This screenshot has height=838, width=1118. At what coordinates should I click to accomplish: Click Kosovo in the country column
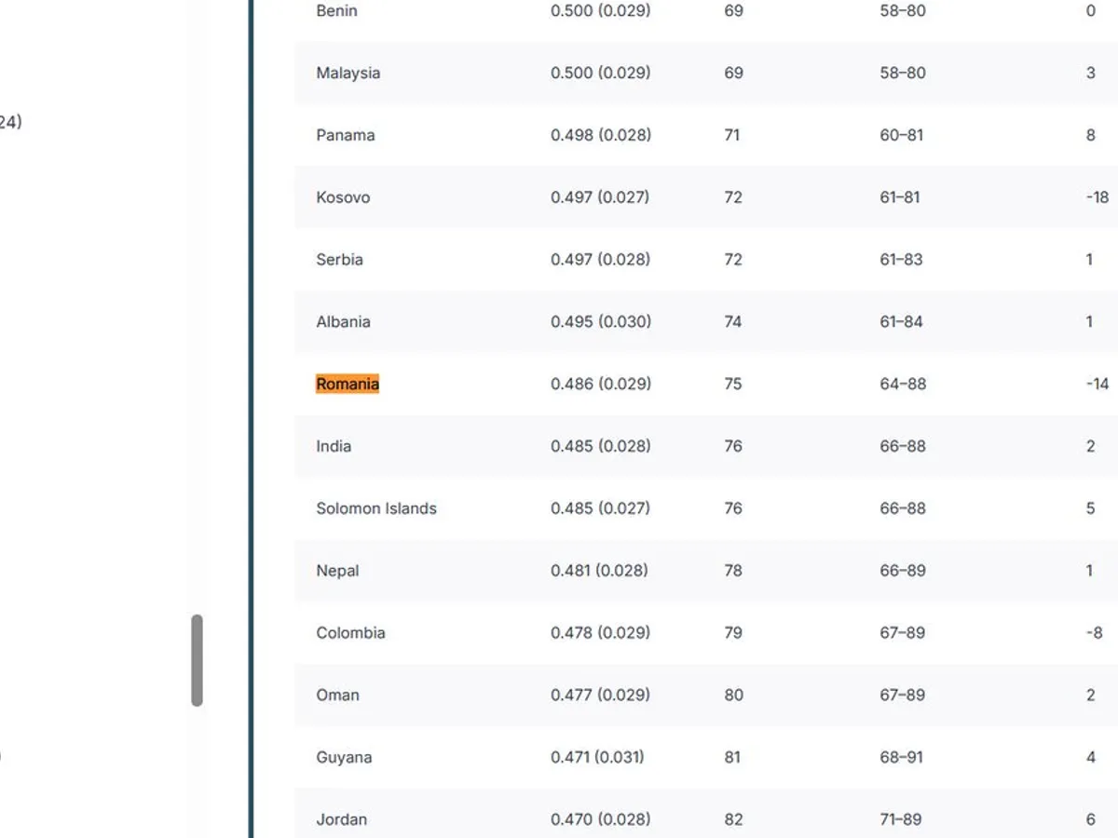coord(343,197)
